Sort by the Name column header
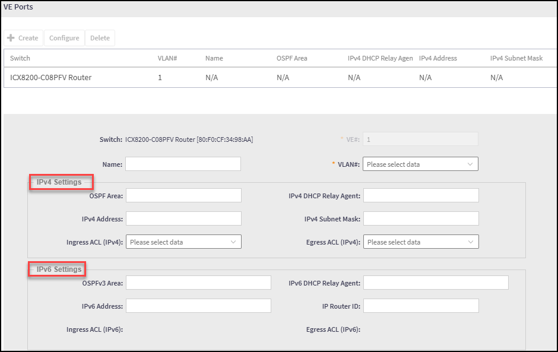 pyautogui.click(x=214, y=58)
